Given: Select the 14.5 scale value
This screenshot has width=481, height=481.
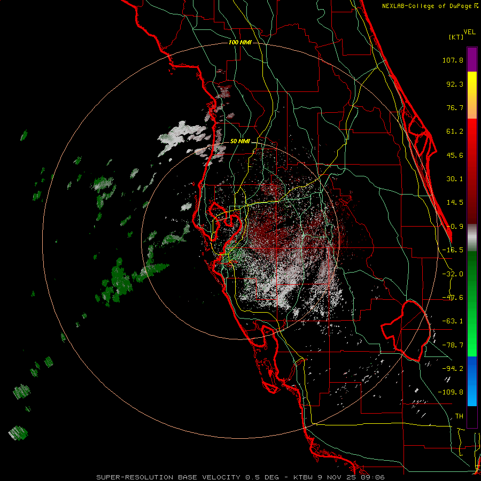Looking at the screenshot, I should pyautogui.click(x=455, y=203).
